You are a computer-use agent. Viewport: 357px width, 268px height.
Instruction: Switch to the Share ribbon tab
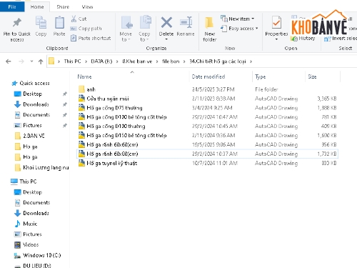pos(63,6)
